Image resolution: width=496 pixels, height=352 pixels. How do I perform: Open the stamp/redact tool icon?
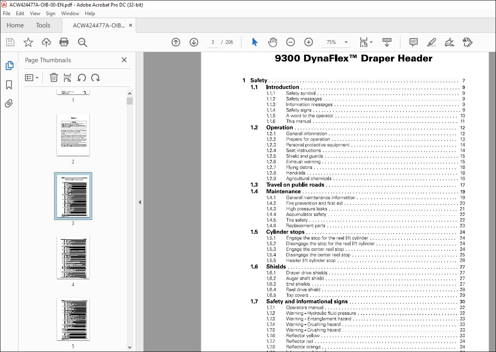[467, 42]
